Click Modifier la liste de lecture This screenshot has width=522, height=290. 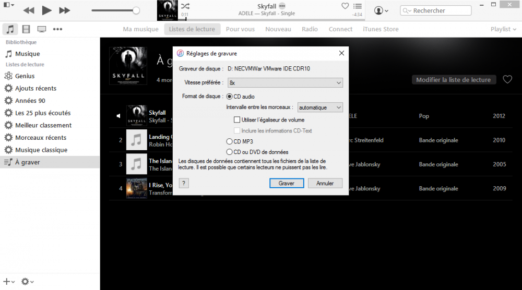coord(454,80)
